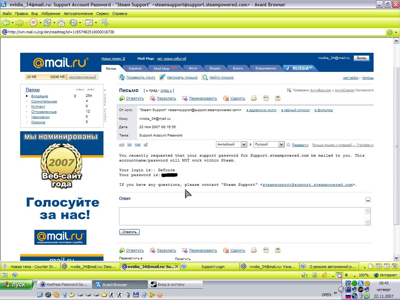Click the RFC headers icon in the upper letter toolbar
This screenshot has height=300, width=400.
pyautogui.click(x=266, y=98)
